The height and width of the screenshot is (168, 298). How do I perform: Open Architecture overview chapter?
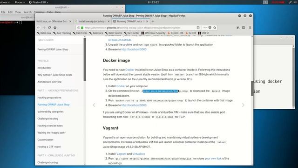(49, 82)
